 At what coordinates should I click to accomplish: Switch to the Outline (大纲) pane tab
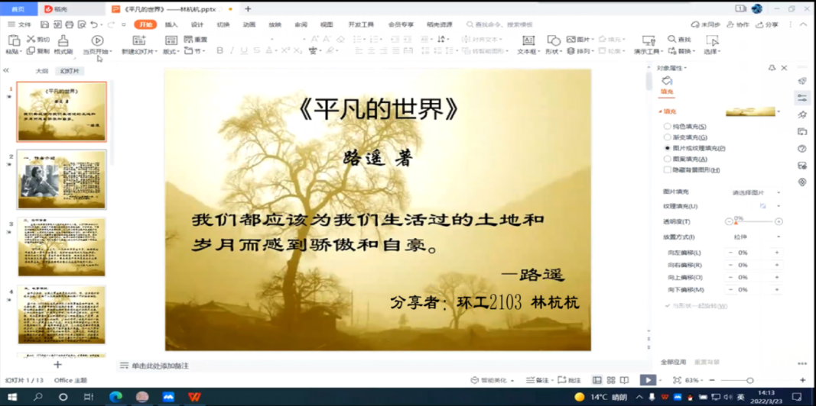coord(42,71)
